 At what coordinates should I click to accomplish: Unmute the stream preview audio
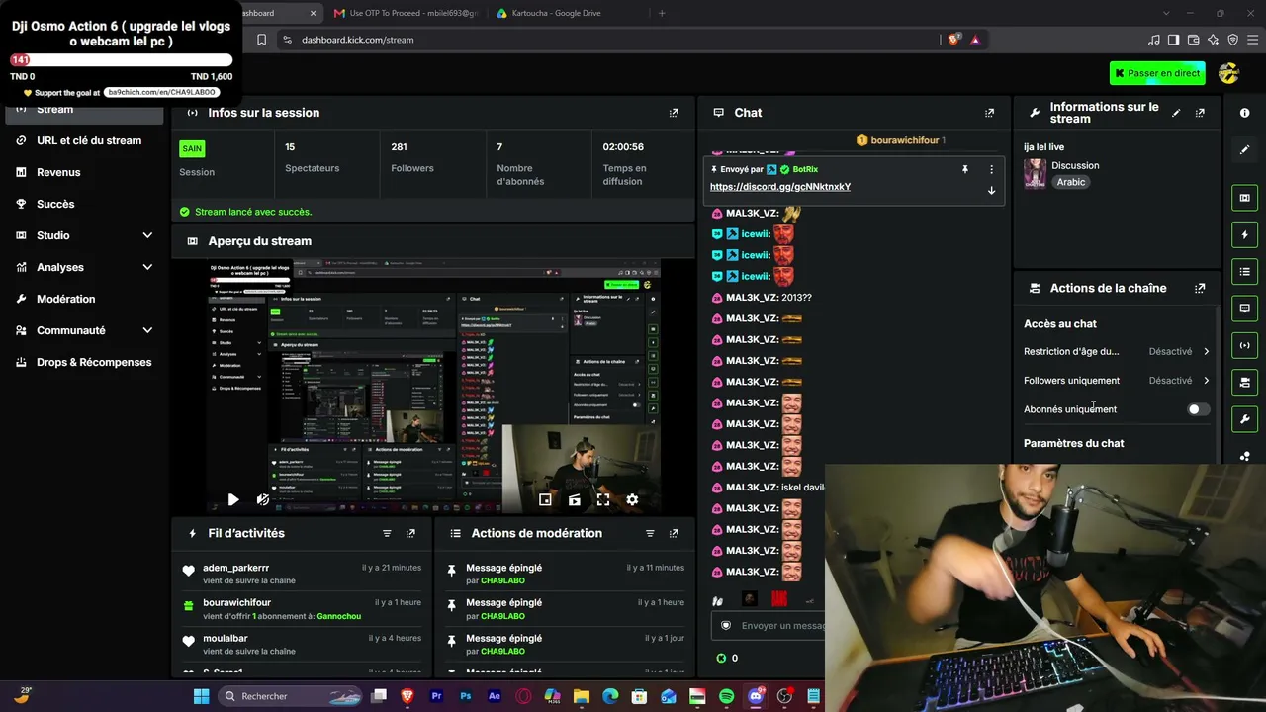tap(263, 500)
